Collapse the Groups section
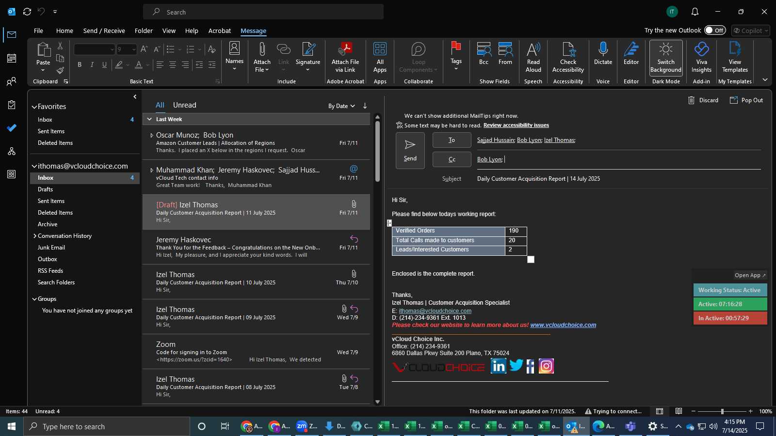 pos(34,299)
